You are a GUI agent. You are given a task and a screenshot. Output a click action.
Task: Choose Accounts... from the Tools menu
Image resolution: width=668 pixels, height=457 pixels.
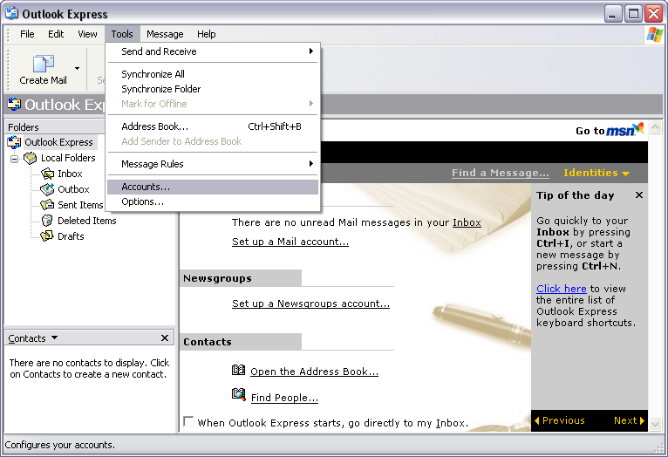pyautogui.click(x=146, y=187)
